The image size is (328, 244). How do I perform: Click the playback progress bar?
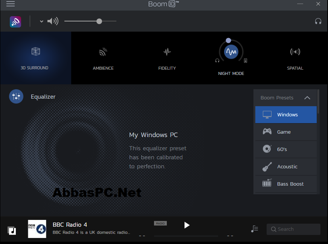coord(186,236)
